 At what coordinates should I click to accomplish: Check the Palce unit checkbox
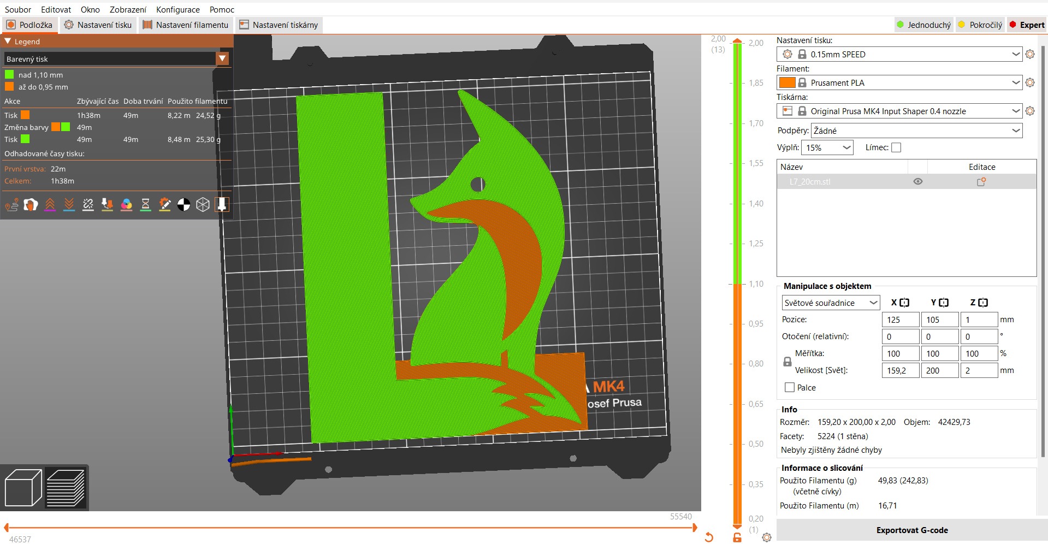pos(789,387)
